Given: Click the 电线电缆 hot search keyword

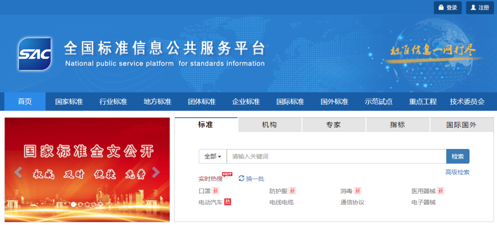Looking at the screenshot, I should tap(282, 202).
